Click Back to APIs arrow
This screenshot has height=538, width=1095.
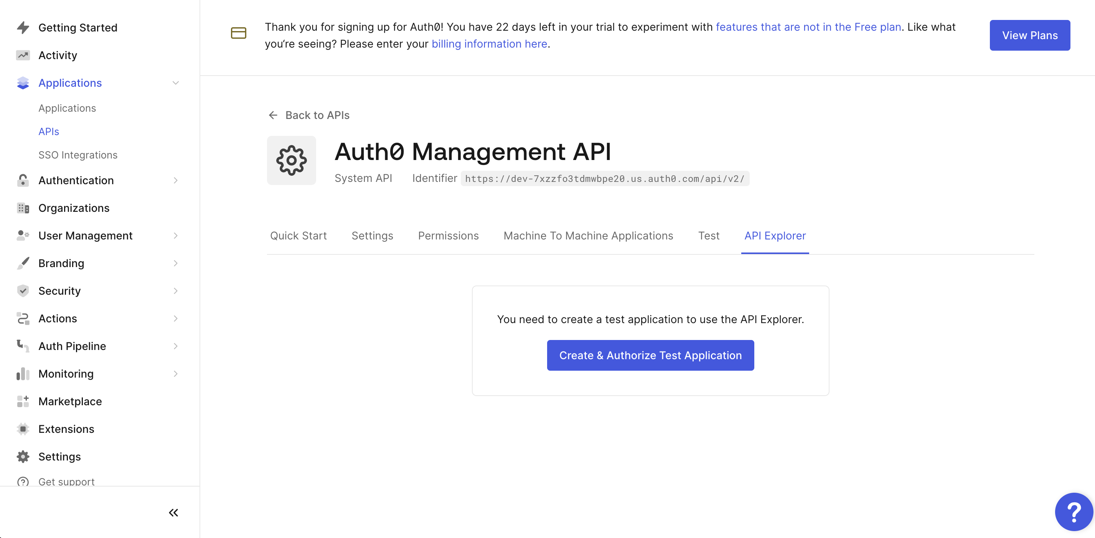[273, 115]
